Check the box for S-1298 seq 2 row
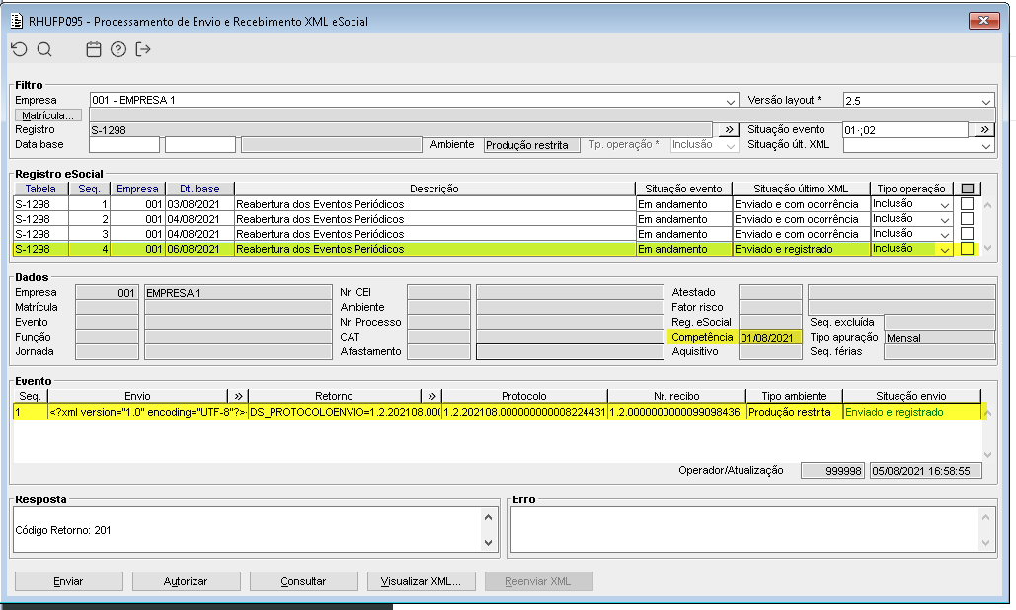The width and height of the screenshot is (1016, 610). tap(967, 219)
